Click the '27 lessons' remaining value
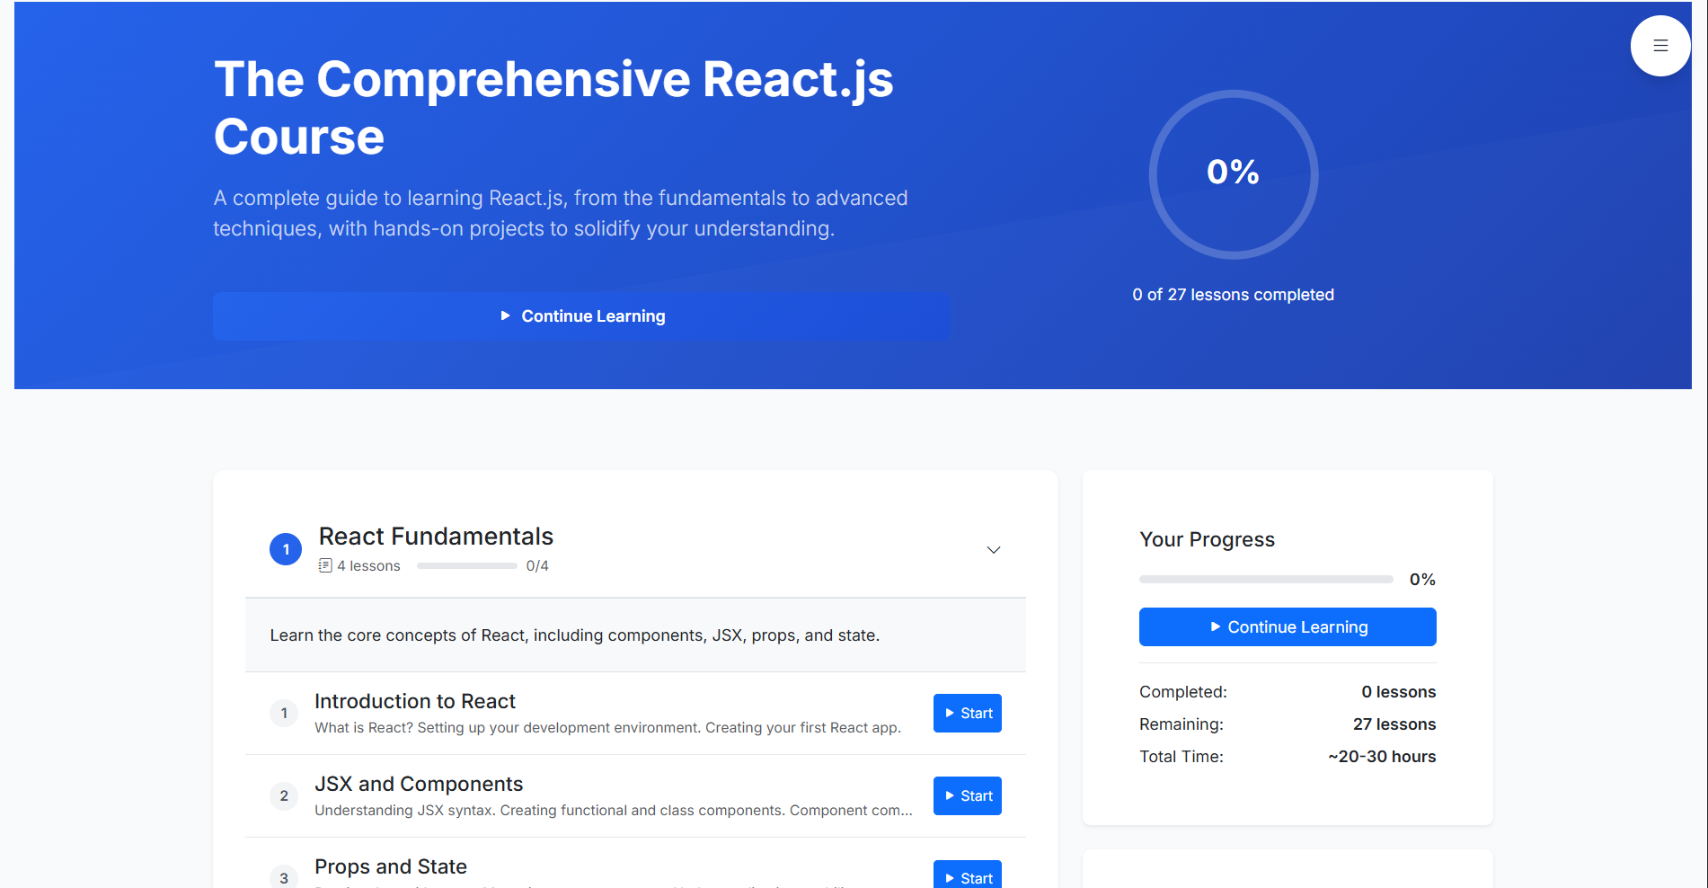 [1394, 724]
